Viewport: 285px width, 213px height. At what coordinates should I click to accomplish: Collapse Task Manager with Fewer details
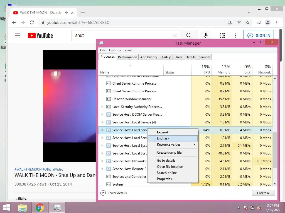click(x=114, y=193)
